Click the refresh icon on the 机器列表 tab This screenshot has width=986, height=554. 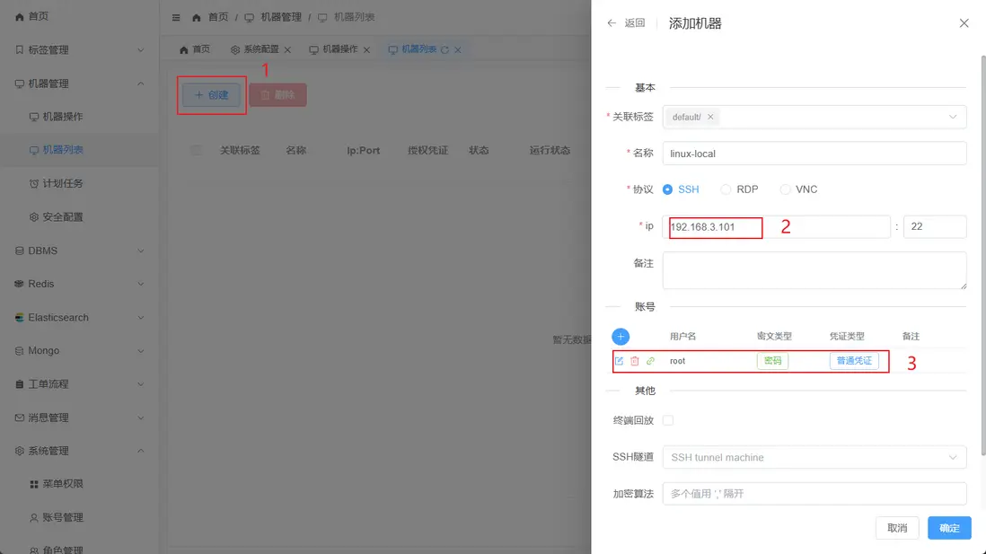[x=445, y=49]
